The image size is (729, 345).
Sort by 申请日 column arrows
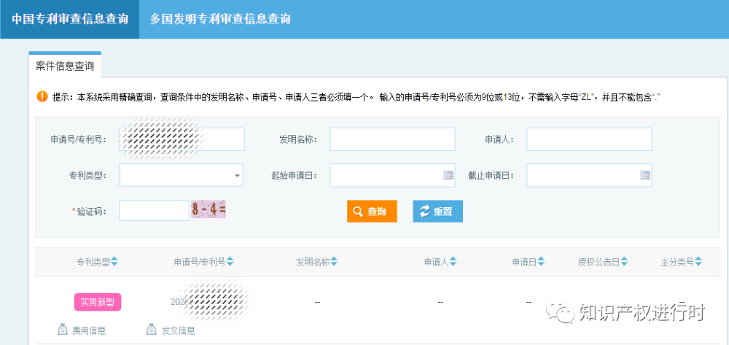click(x=541, y=263)
